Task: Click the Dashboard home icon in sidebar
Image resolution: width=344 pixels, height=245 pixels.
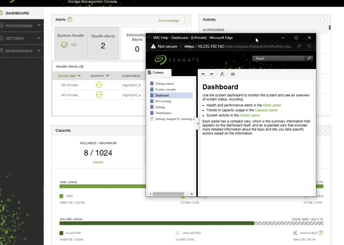Action: point(1,13)
